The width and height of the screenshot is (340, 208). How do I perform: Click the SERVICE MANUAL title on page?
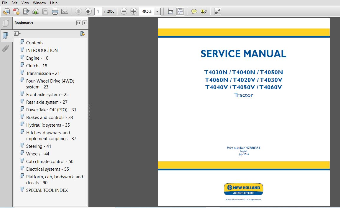[243, 54]
